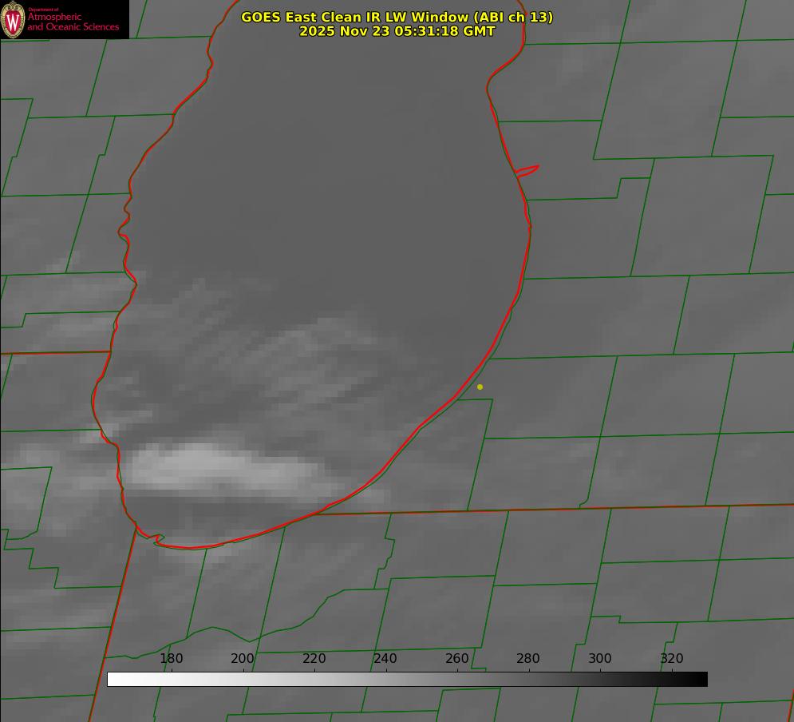The width and height of the screenshot is (794, 722).
Task: Click the small red-outlined spit on eastern shoreline
Action: pos(527,170)
